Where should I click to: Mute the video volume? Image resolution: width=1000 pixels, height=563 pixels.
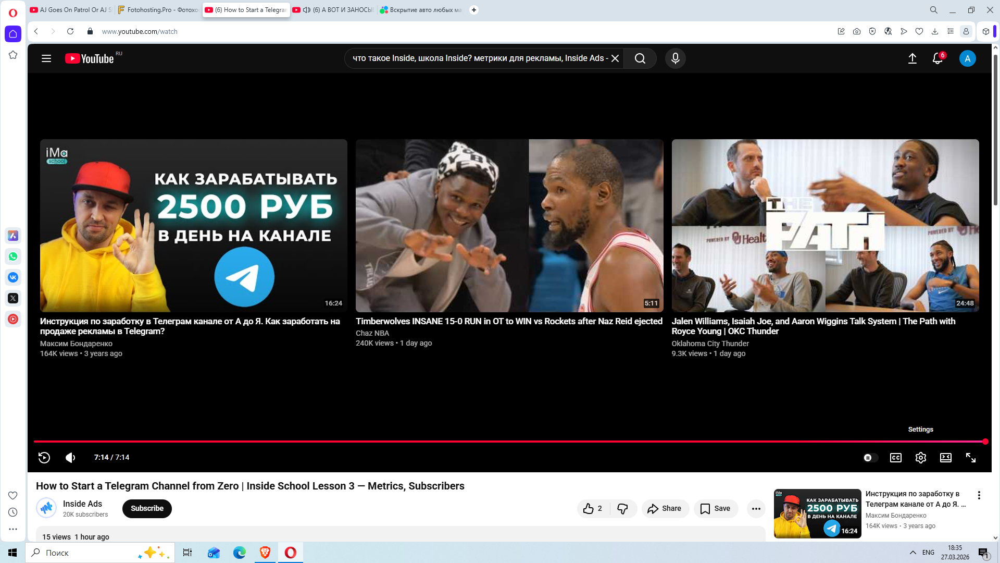click(70, 458)
